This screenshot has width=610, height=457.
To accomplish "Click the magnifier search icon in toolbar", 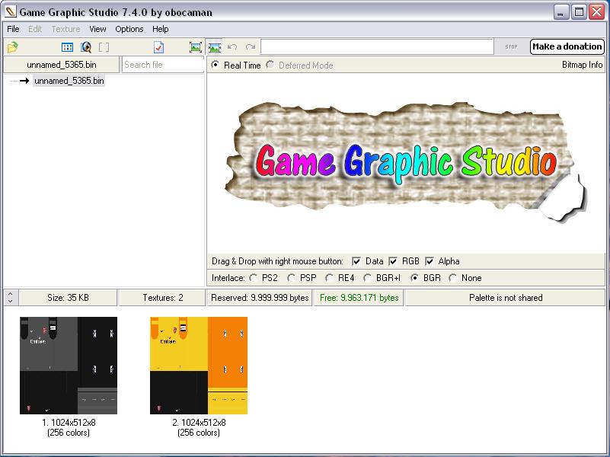I will pos(86,47).
